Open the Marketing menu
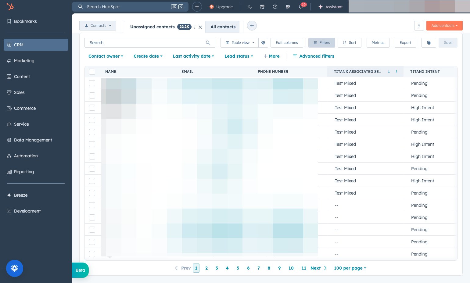 coord(36,61)
